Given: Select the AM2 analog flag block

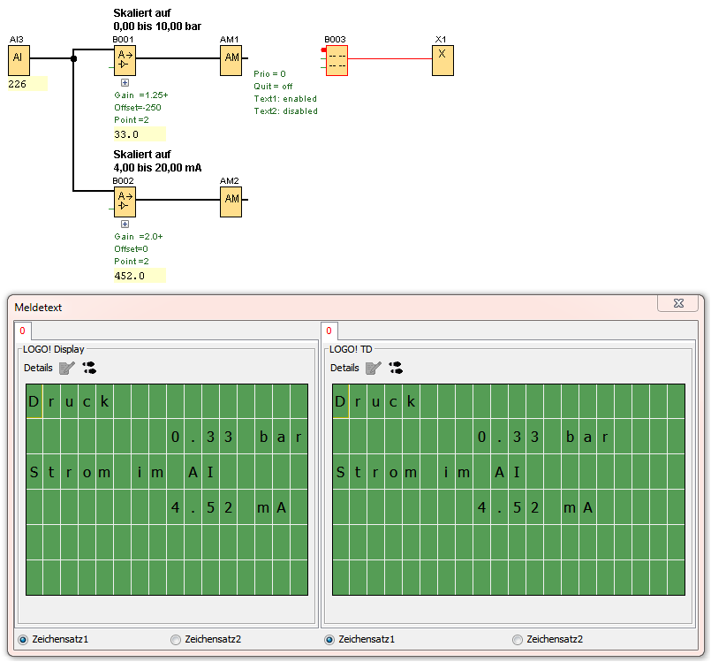Looking at the screenshot, I should (231, 201).
